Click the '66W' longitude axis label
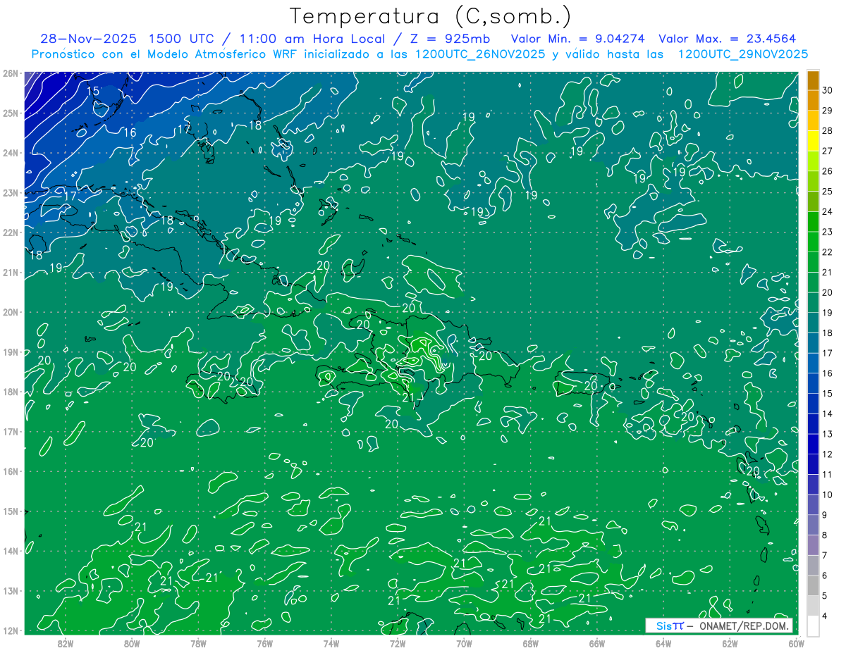Screen dimensions: 846x653 597,643
